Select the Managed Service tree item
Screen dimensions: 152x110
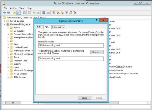pyautogui.click(x=23, y=51)
